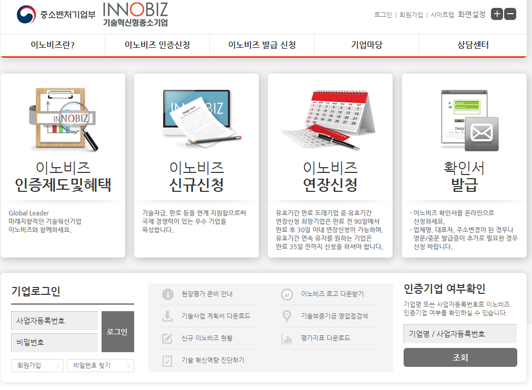This screenshot has height=390, width=532.
Task: Click the plus zoom-in screen setting icon
Action: [497, 14]
